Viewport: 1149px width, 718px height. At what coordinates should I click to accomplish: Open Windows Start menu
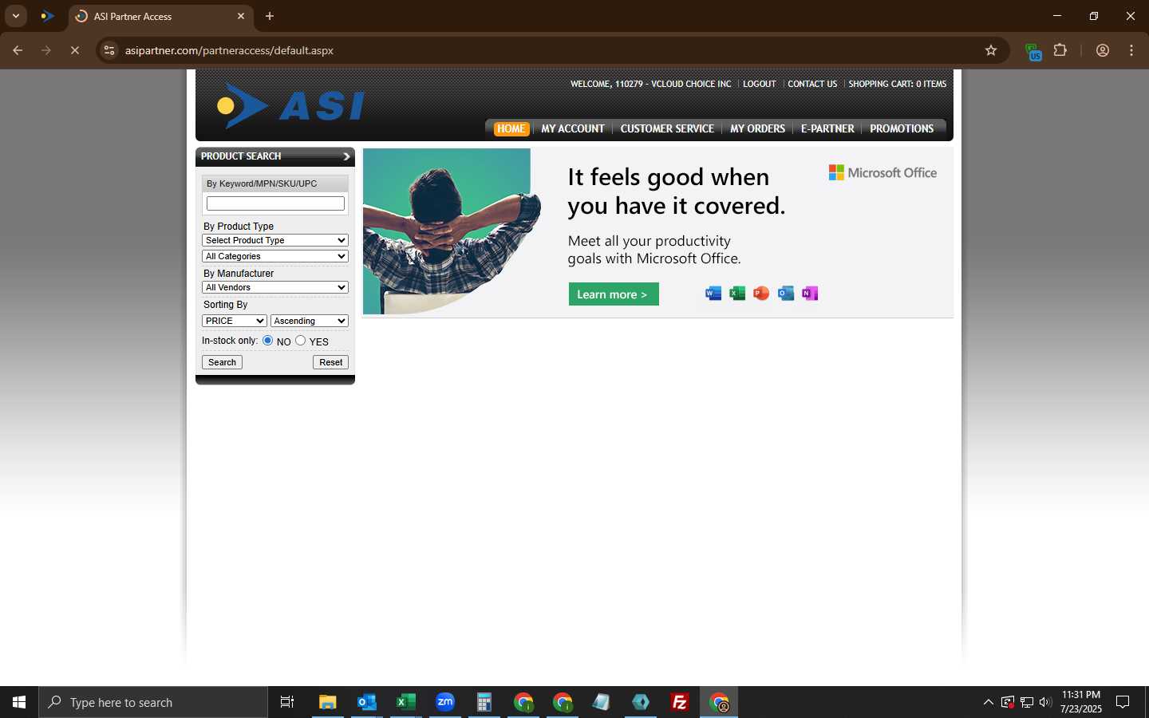tap(19, 702)
